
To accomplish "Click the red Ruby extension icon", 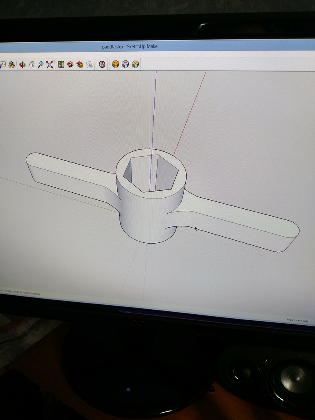I will pos(102,64).
